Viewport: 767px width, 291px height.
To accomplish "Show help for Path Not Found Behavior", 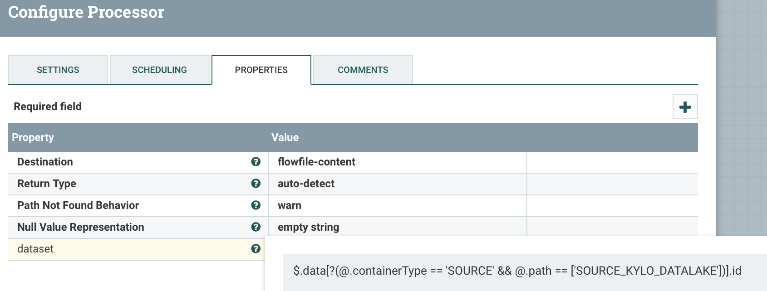I will (256, 205).
